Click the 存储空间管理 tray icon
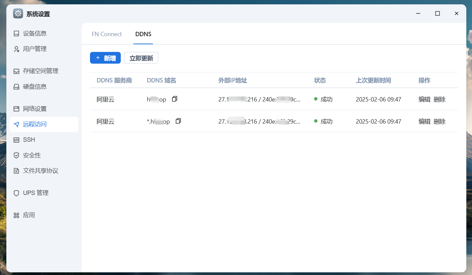The image size is (472, 275). coord(16,71)
